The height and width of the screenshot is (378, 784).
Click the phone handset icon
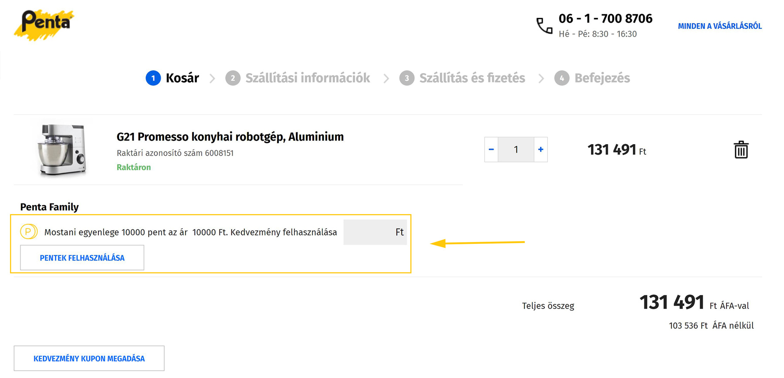(x=544, y=26)
